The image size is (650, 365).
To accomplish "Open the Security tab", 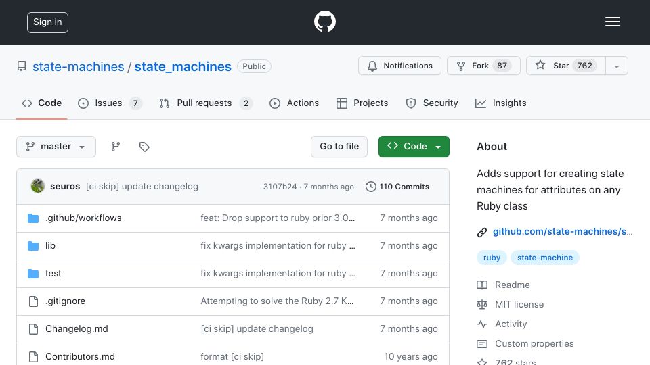I will 432,103.
